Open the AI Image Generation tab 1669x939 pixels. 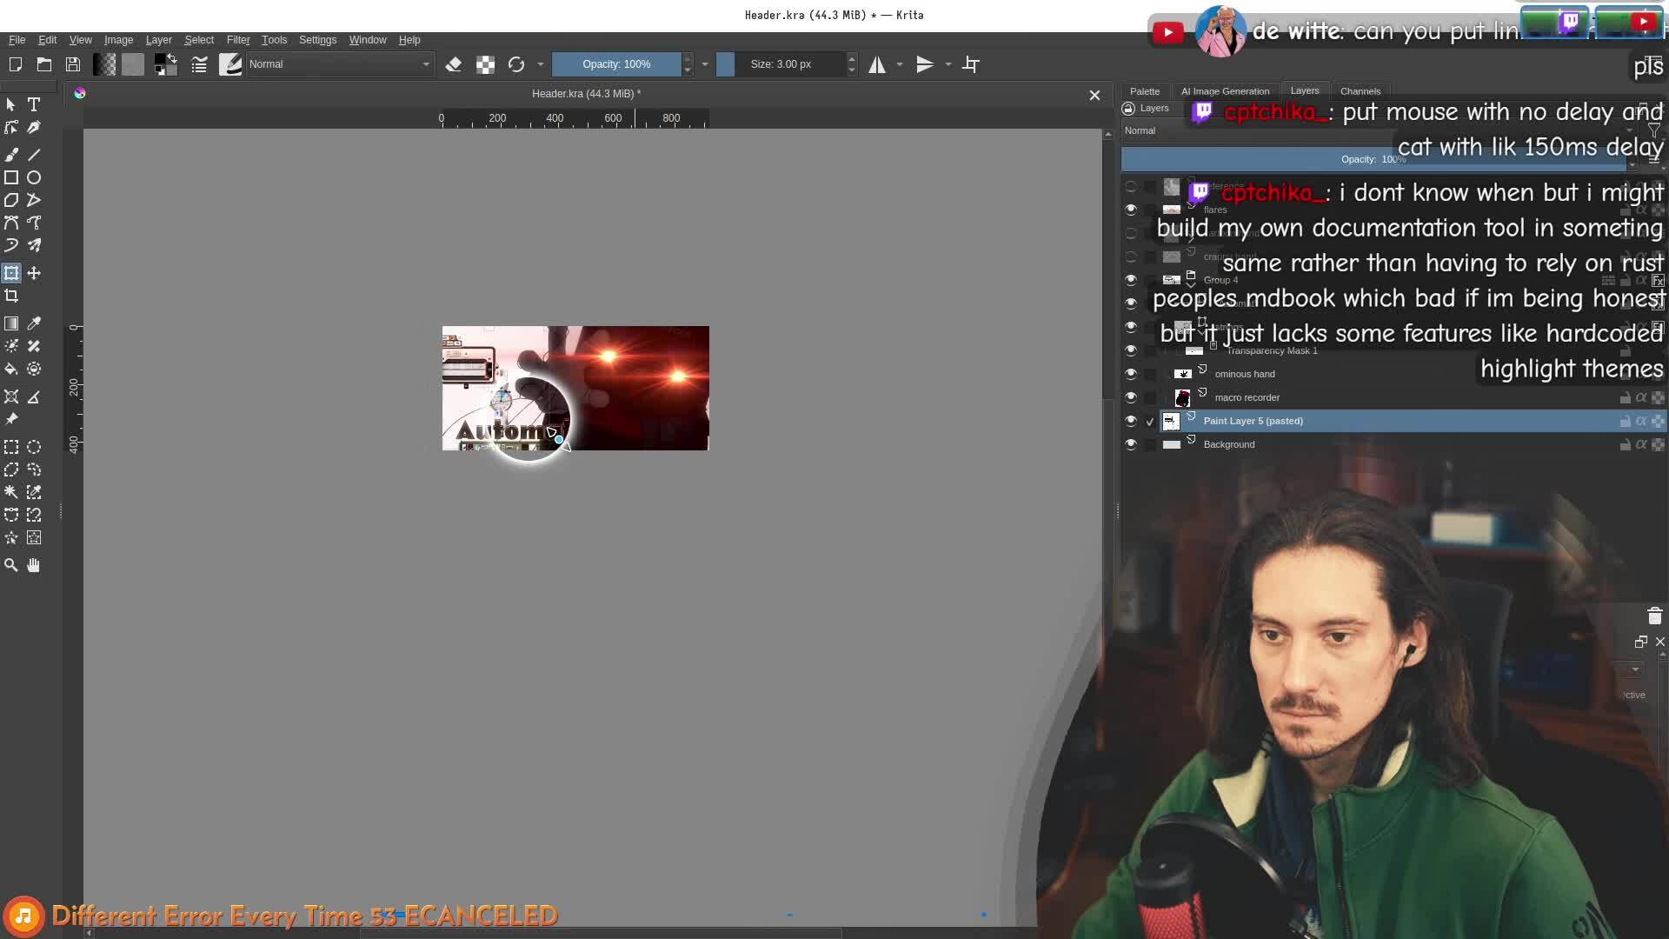[x=1225, y=91]
